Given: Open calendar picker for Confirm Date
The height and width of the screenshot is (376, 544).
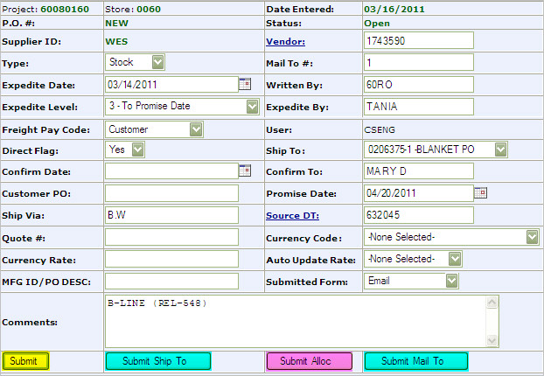Looking at the screenshot, I should 245,171.
